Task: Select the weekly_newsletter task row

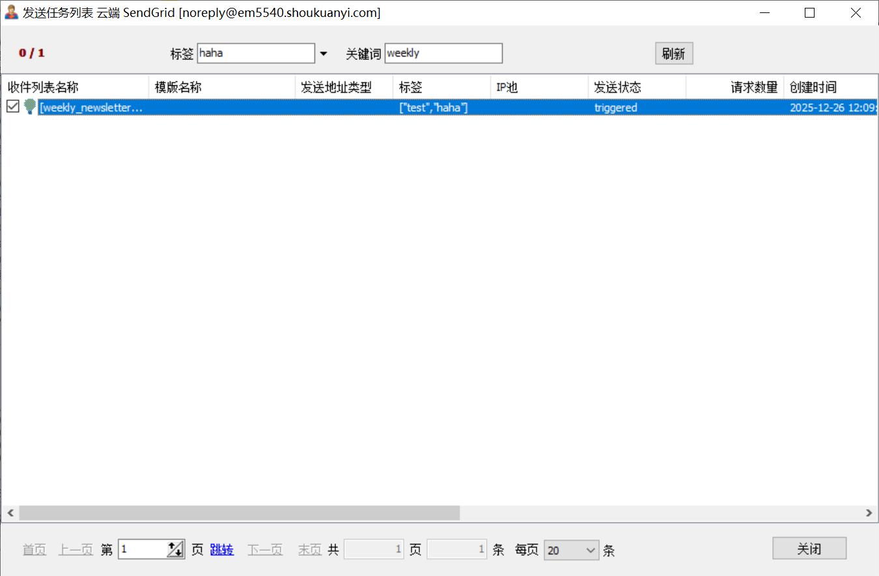Action: tap(260, 108)
